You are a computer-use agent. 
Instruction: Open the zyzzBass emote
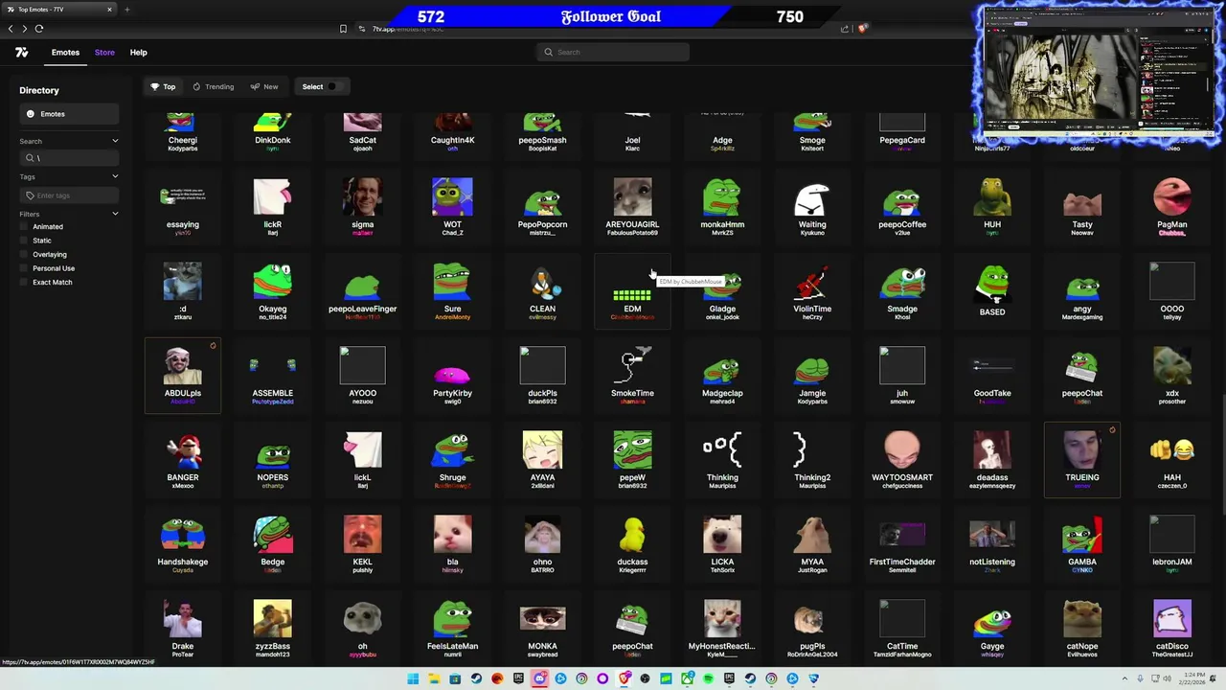coord(272,629)
